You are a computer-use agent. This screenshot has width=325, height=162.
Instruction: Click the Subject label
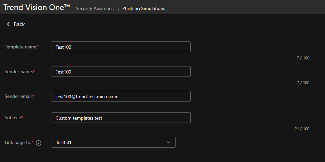coord(13,118)
